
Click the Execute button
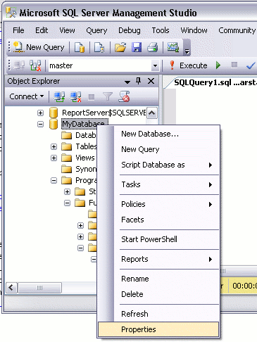point(188,65)
